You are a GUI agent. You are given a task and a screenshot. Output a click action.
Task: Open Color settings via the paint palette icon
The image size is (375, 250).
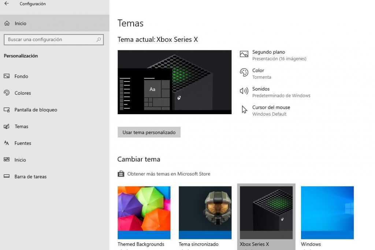pos(244,72)
